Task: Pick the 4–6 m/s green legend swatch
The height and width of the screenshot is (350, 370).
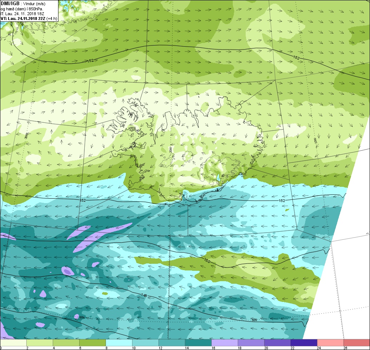Action: click(x=66, y=343)
